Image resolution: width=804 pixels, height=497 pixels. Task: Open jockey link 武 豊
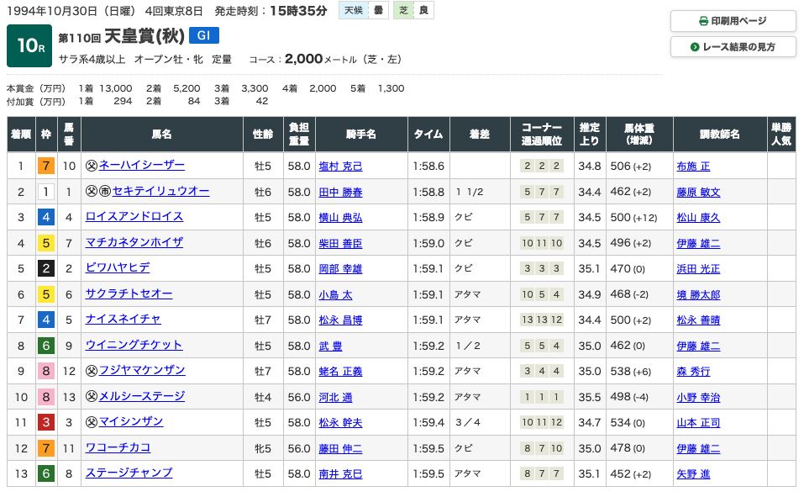(330, 346)
